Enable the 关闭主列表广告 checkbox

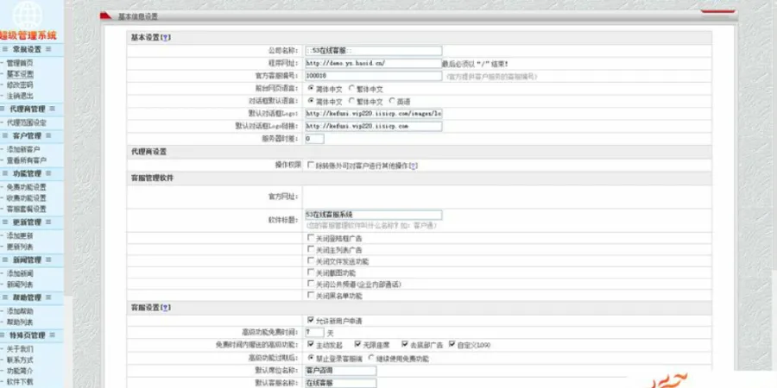[x=311, y=249]
